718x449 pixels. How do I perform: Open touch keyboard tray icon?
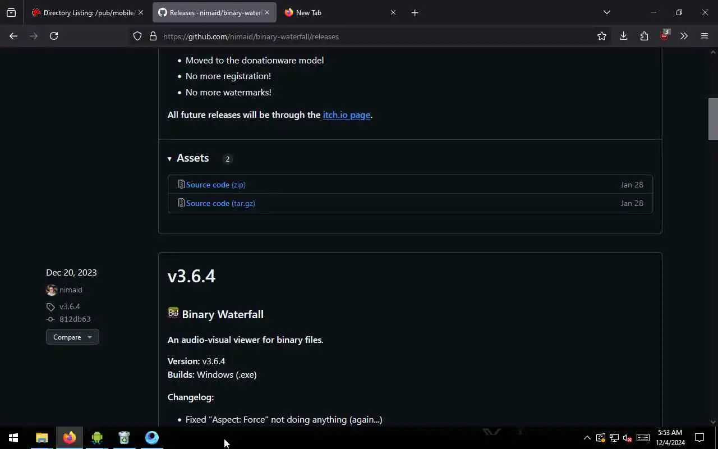pyautogui.click(x=643, y=438)
